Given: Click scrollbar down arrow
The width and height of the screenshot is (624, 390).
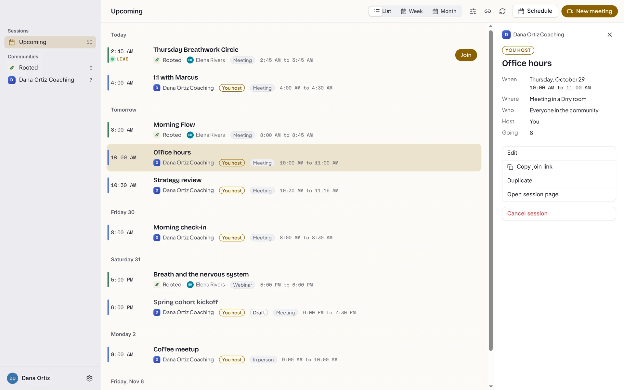Looking at the screenshot, I should (x=491, y=386).
